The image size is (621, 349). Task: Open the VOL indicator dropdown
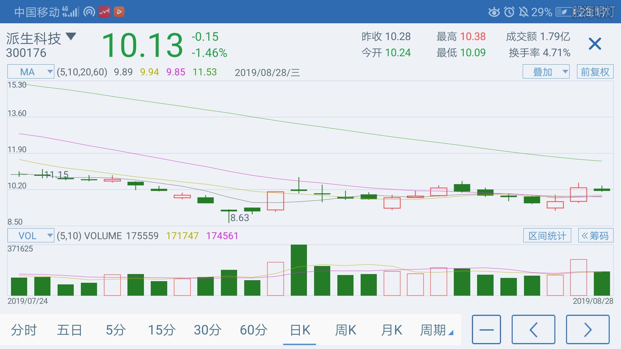click(31, 236)
